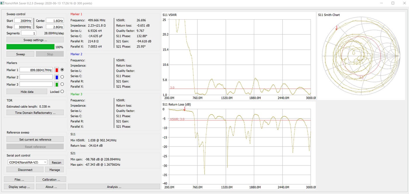Open the About dialog
This screenshot has width=409, height=194.
coord(51,187)
